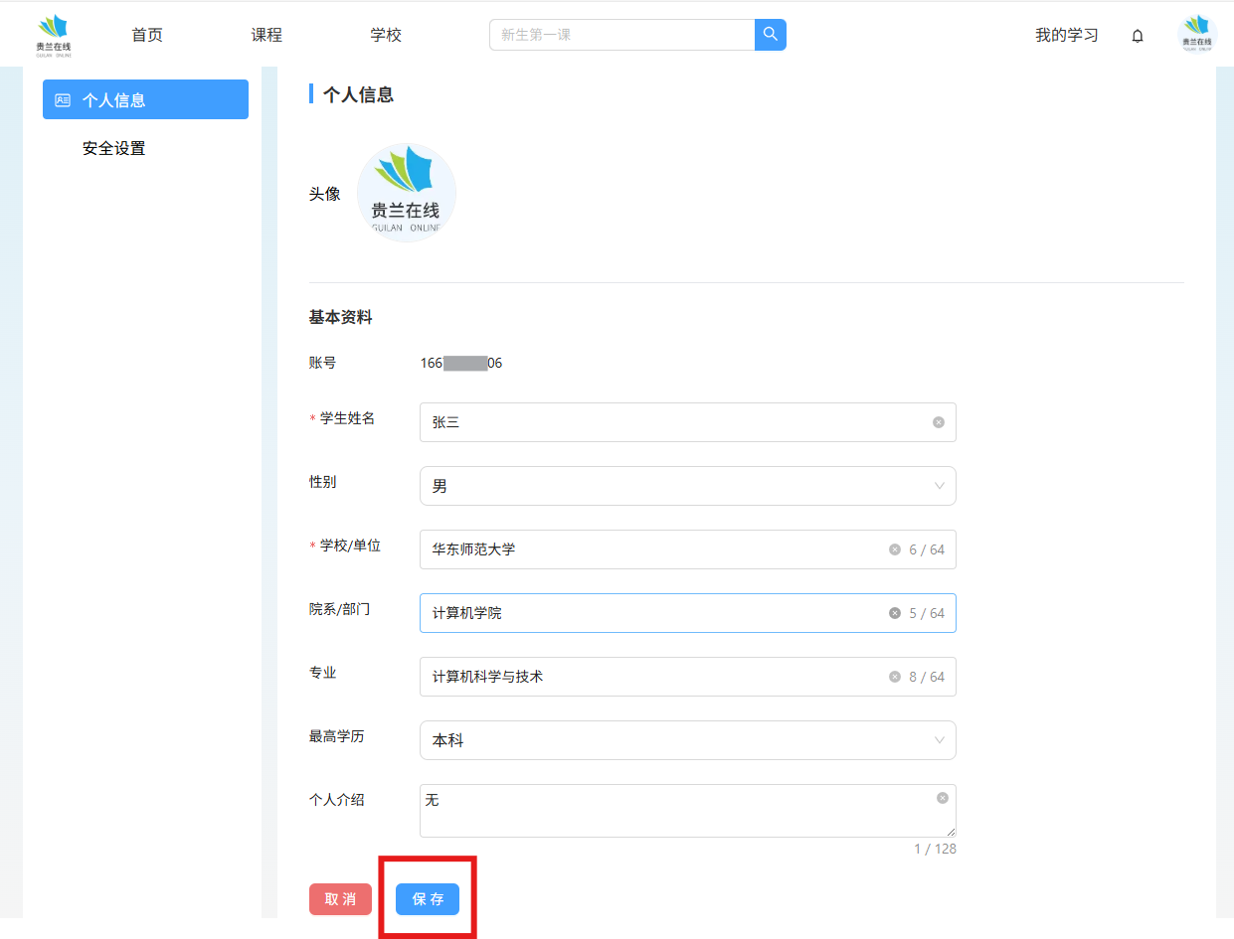
Task: Open the notification bell icon
Action: tap(1138, 36)
